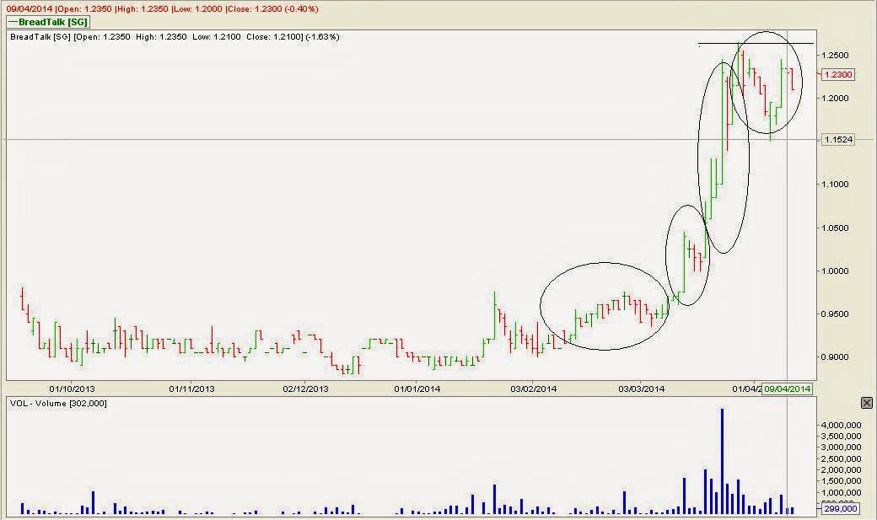Click the 4,000,000 volume axis label
The height and width of the screenshot is (520, 877).
(841, 425)
